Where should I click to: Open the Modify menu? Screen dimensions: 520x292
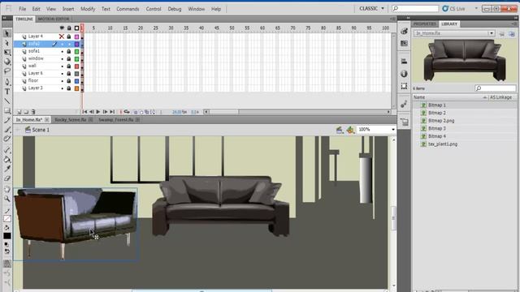click(x=88, y=9)
